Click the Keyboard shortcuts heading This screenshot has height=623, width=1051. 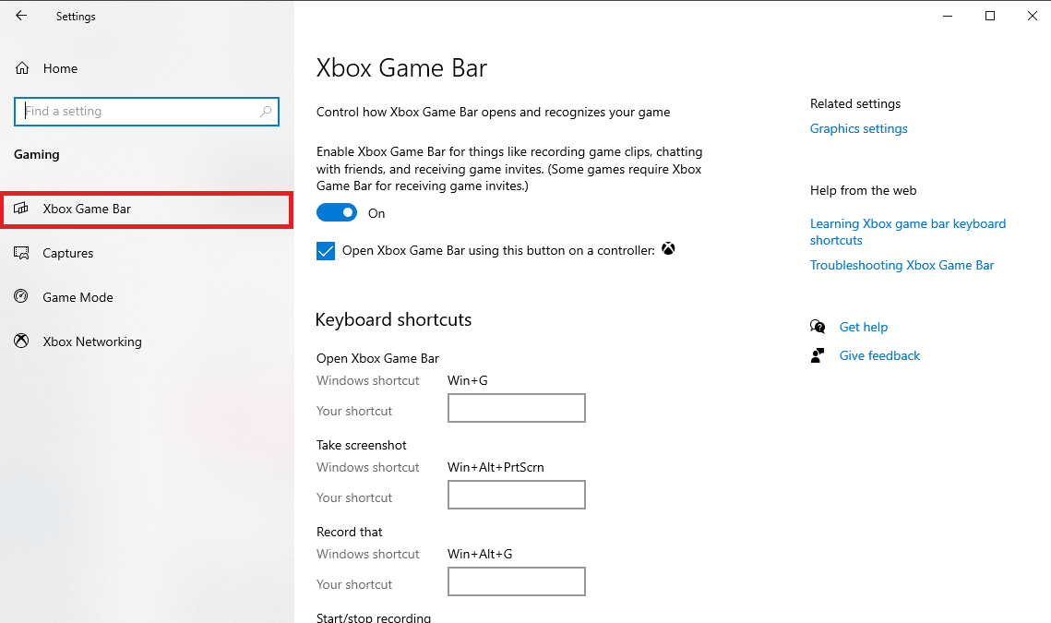[393, 320]
